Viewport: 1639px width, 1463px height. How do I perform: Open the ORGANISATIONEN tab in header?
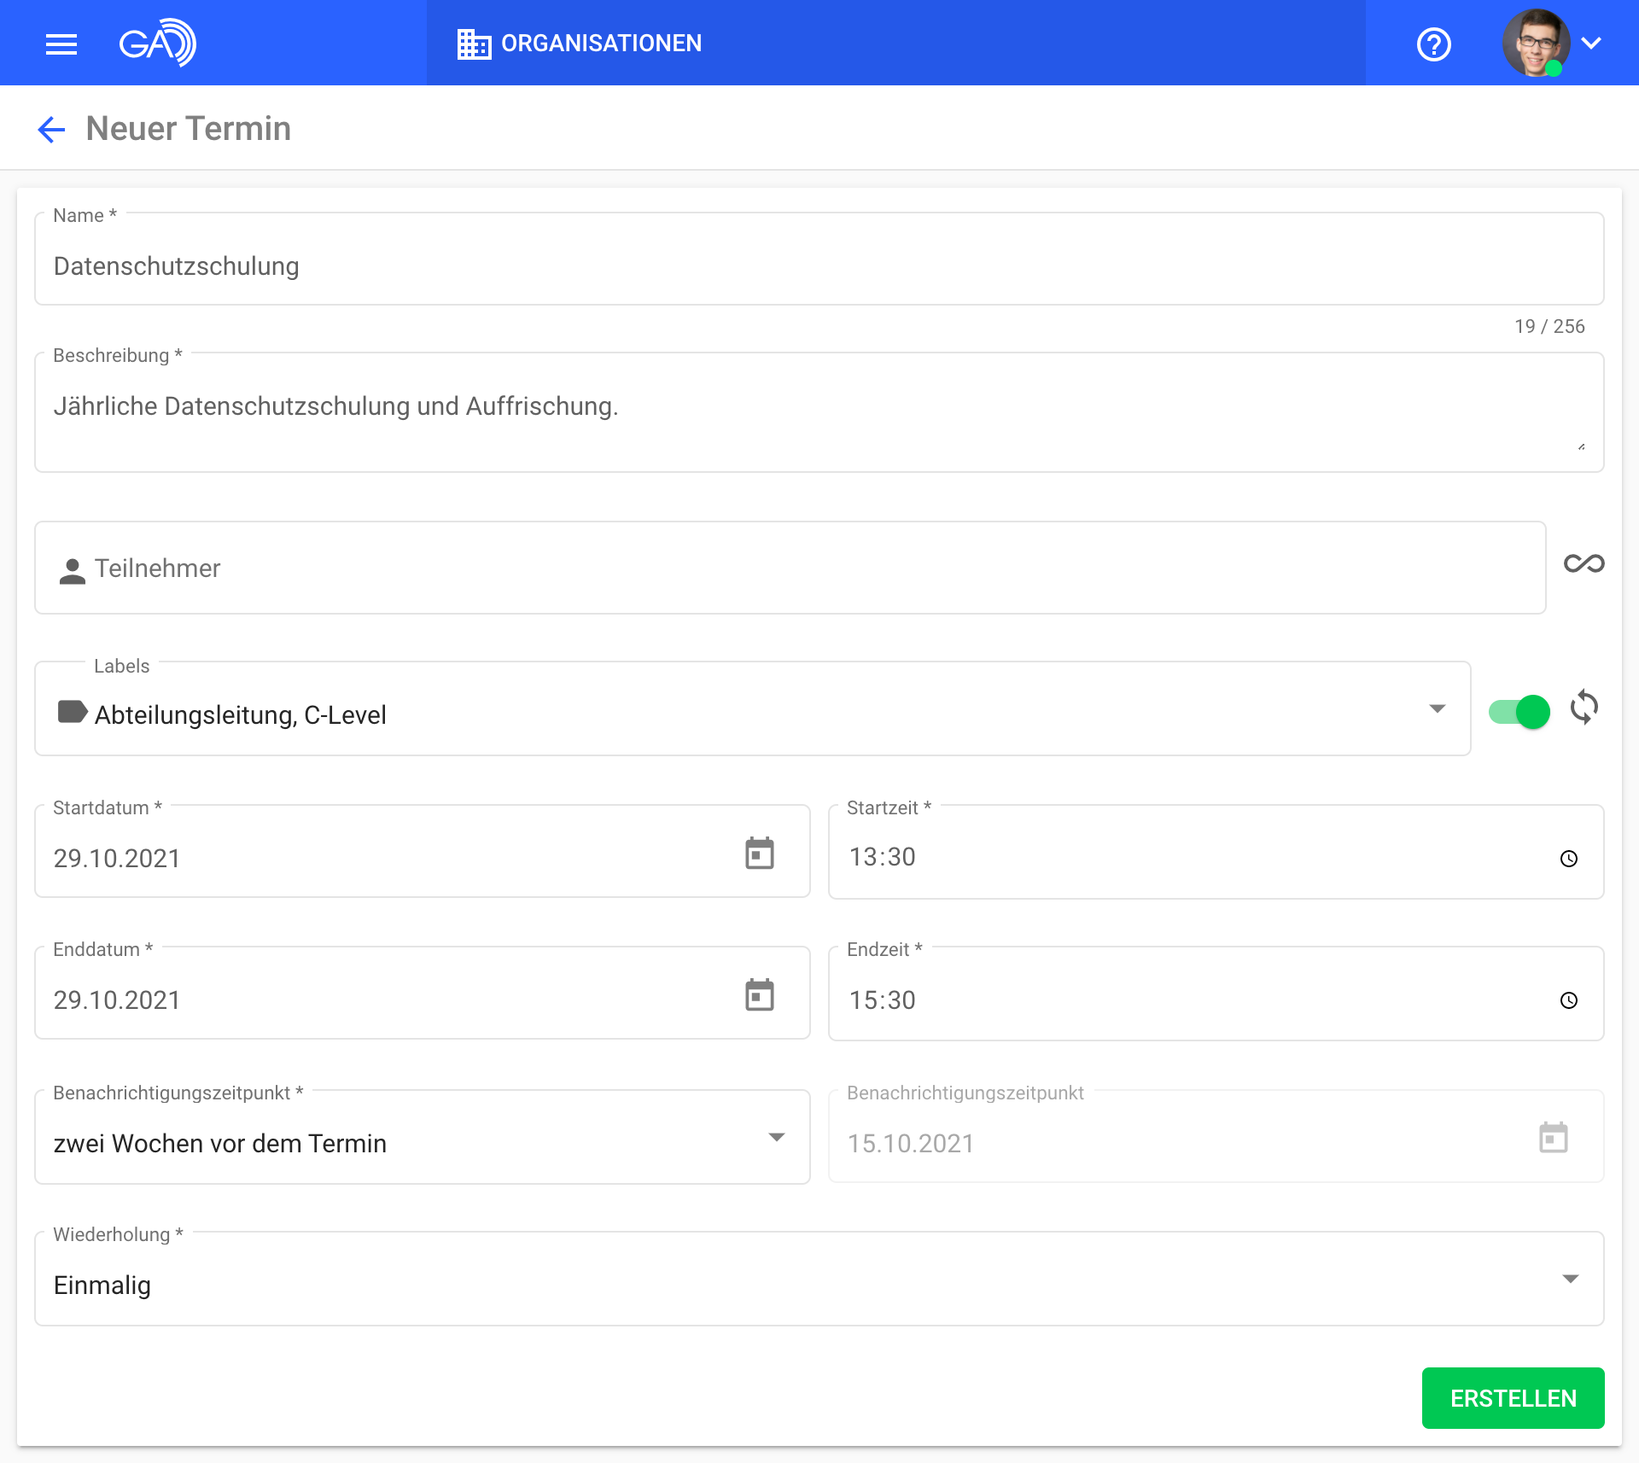580,44
